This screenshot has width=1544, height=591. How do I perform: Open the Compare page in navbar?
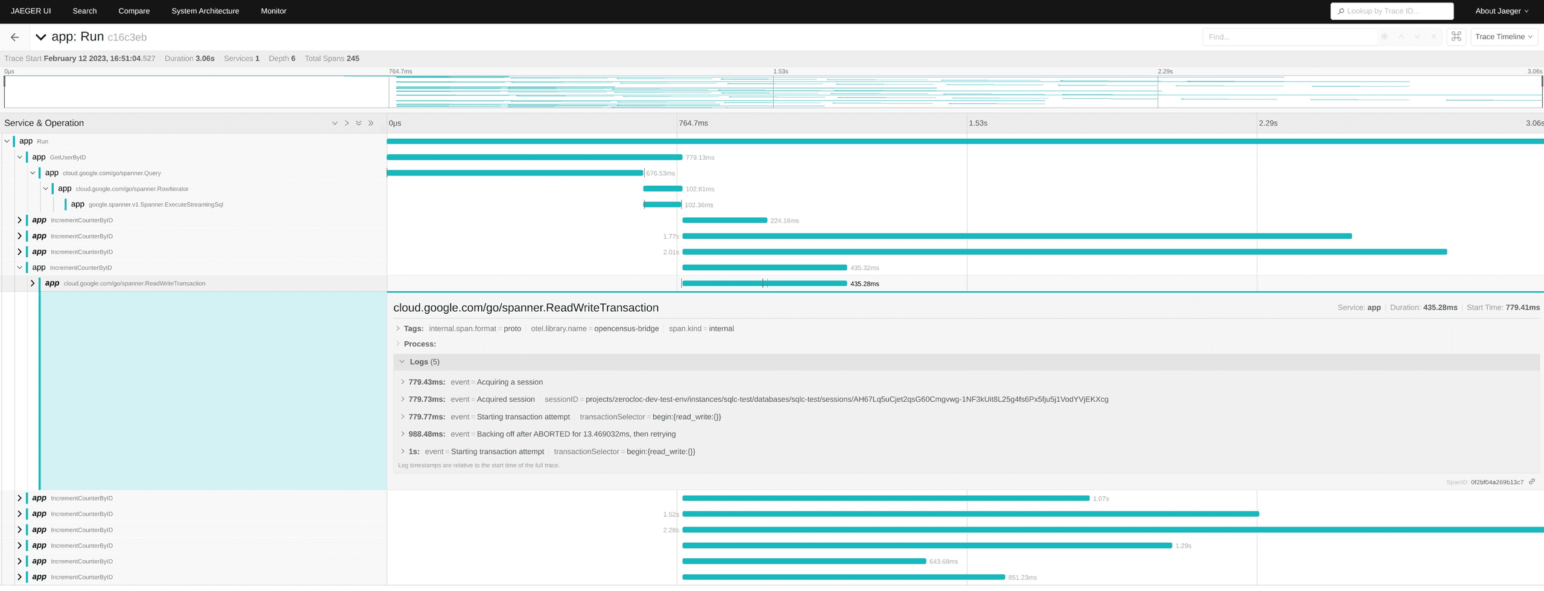pyautogui.click(x=134, y=11)
